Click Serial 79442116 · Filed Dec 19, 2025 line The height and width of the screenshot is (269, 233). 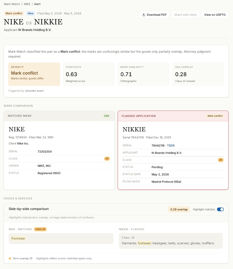tap(147, 137)
